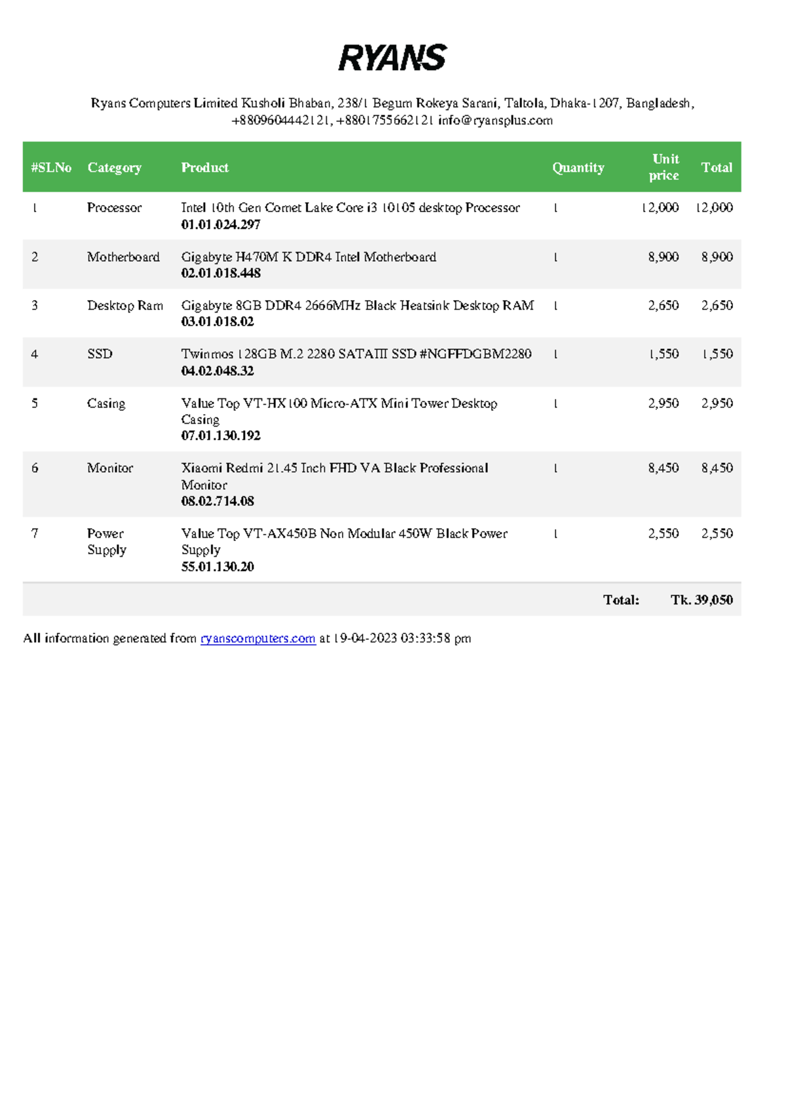Click the grand total Tk. 39,050
This screenshot has width=786, height=1111.
[x=701, y=599]
